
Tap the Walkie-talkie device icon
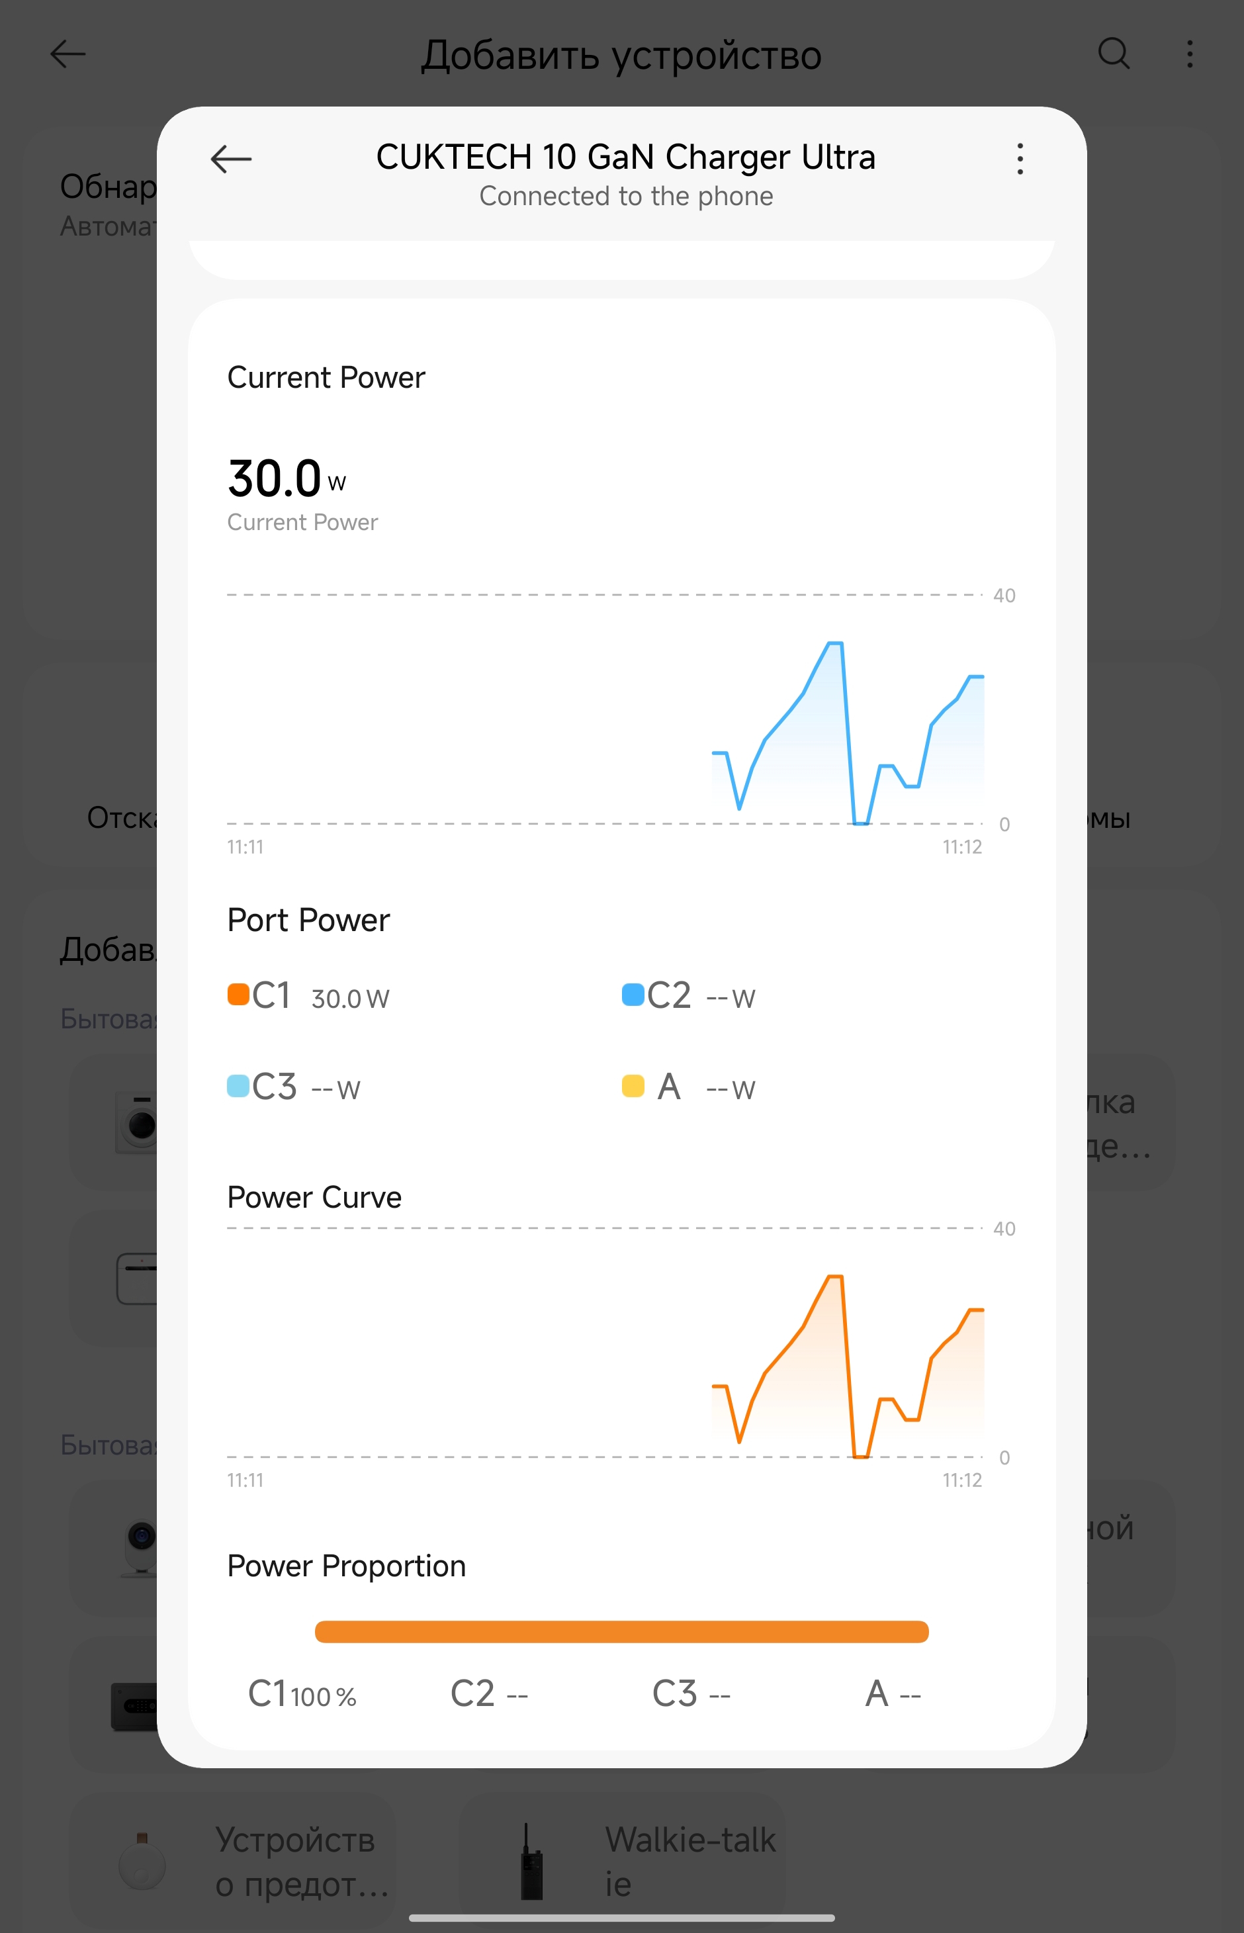pos(531,1862)
